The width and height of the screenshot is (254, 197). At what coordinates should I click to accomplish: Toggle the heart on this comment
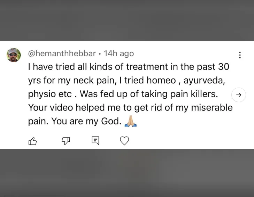124,140
